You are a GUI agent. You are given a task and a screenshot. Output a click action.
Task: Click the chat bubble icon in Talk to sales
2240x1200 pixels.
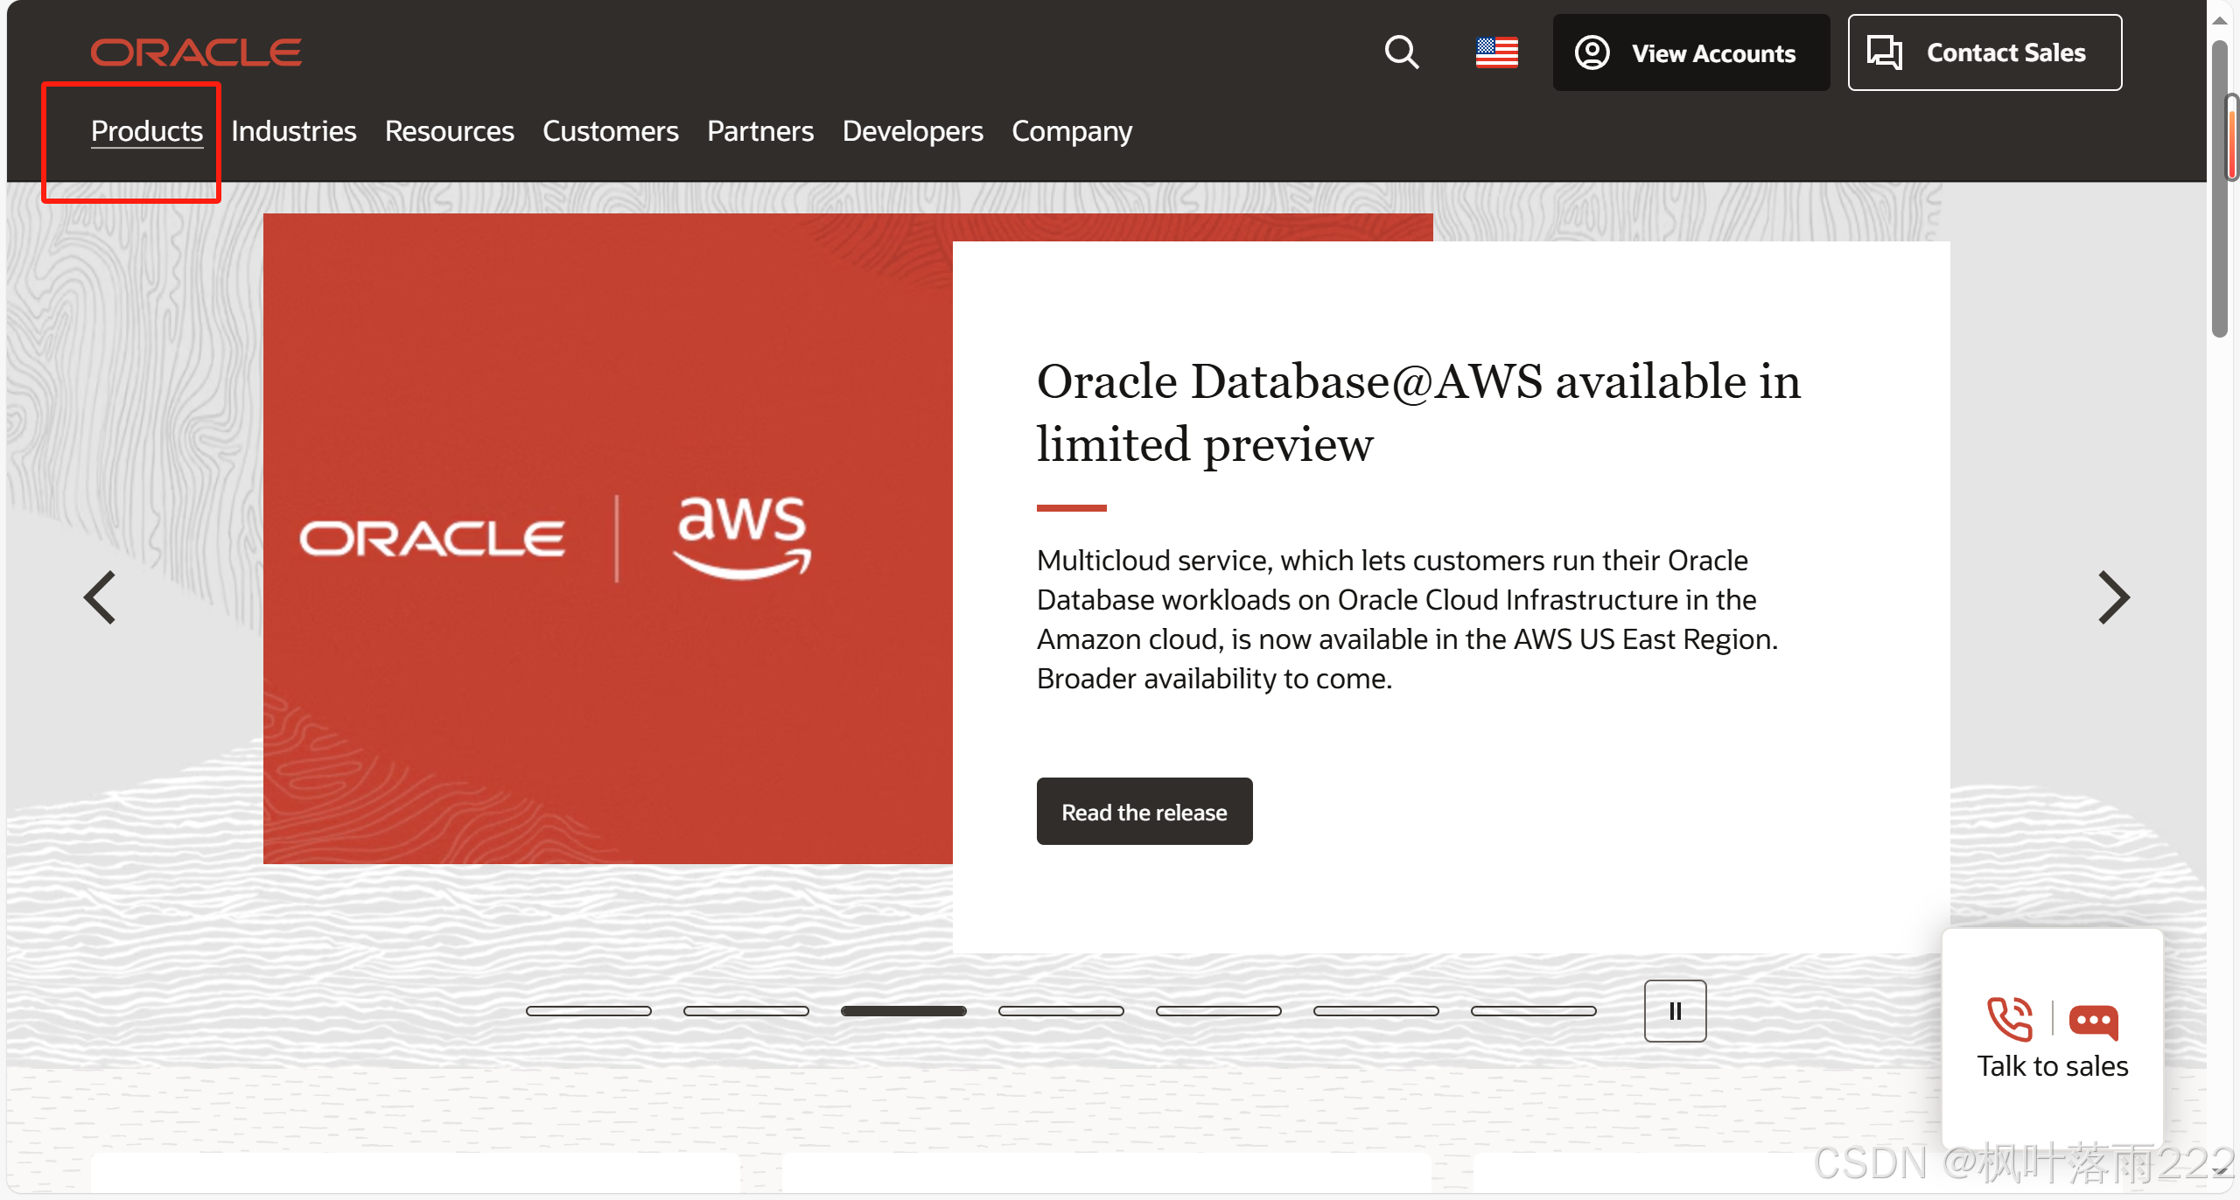[2094, 1022]
